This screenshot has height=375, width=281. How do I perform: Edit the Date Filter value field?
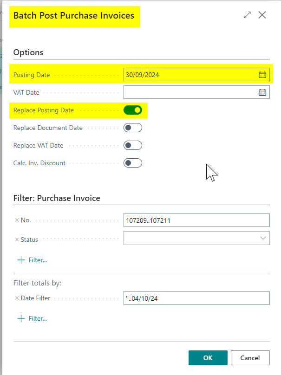coord(196,298)
